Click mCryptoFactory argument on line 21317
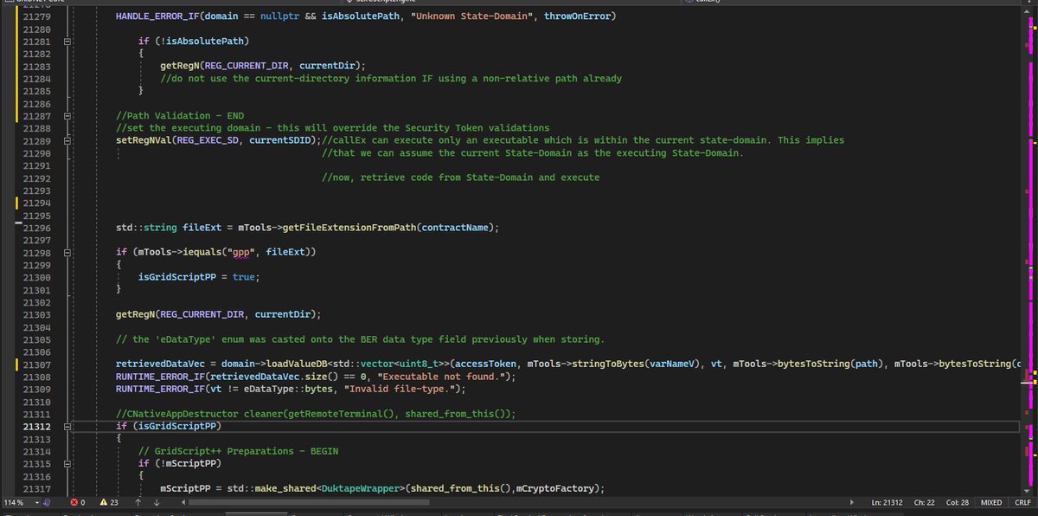This screenshot has height=516, width=1038. pos(555,490)
